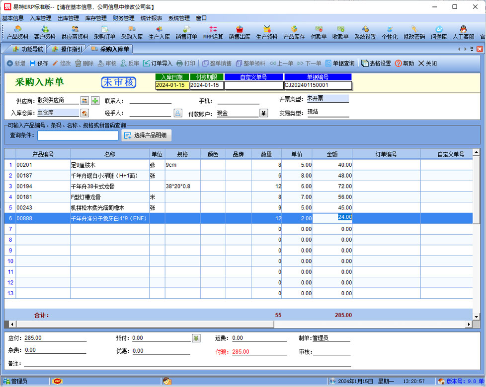This screenshot has width=486, height=387.
Task: Click the icon next to the 预付 field
Action: click(196, 338)
